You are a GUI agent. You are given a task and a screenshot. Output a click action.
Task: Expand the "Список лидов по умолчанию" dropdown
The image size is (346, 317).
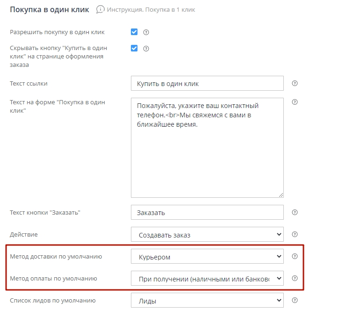[207, 300]
